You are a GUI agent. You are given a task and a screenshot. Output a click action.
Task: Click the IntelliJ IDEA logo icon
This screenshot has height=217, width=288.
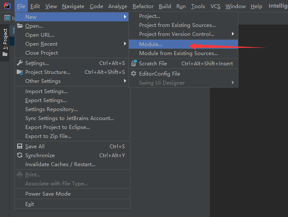[6, 6]
